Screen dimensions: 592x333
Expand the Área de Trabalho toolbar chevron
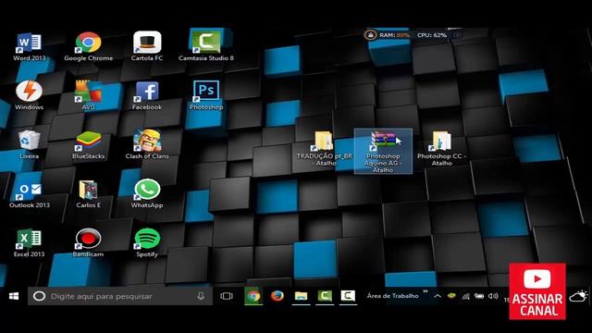[425, 291]
